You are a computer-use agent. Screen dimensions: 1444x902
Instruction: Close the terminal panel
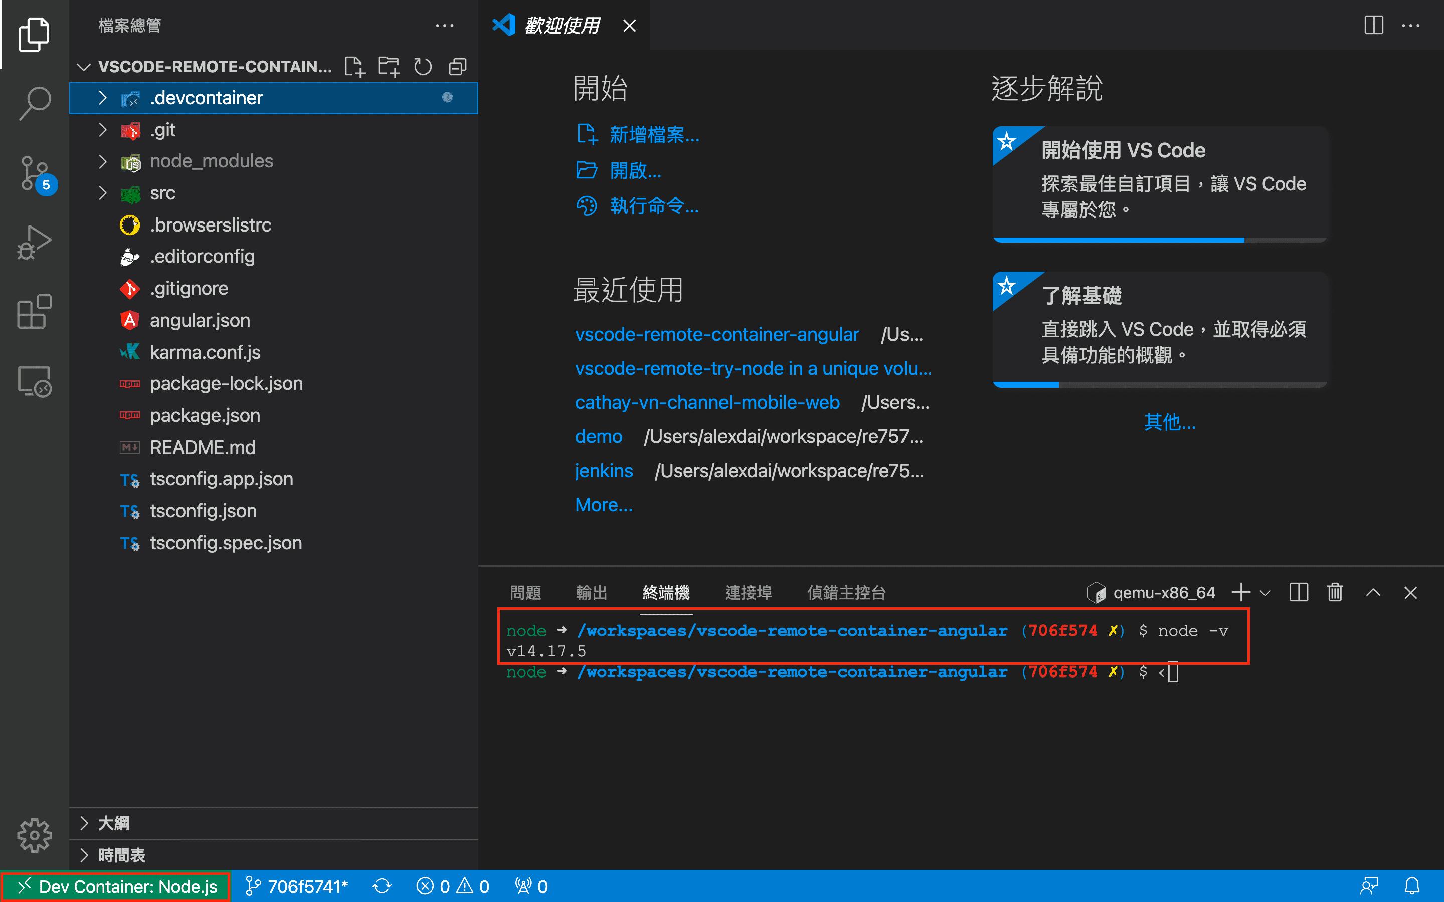[1410, 592]
